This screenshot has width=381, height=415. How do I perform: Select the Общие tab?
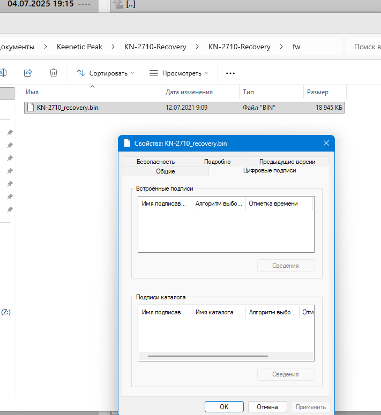coord(165,171)
